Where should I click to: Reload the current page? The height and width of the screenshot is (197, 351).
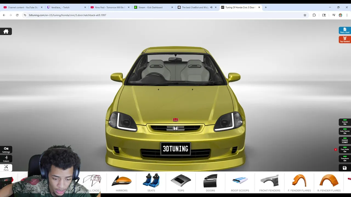tap(17, 15)
